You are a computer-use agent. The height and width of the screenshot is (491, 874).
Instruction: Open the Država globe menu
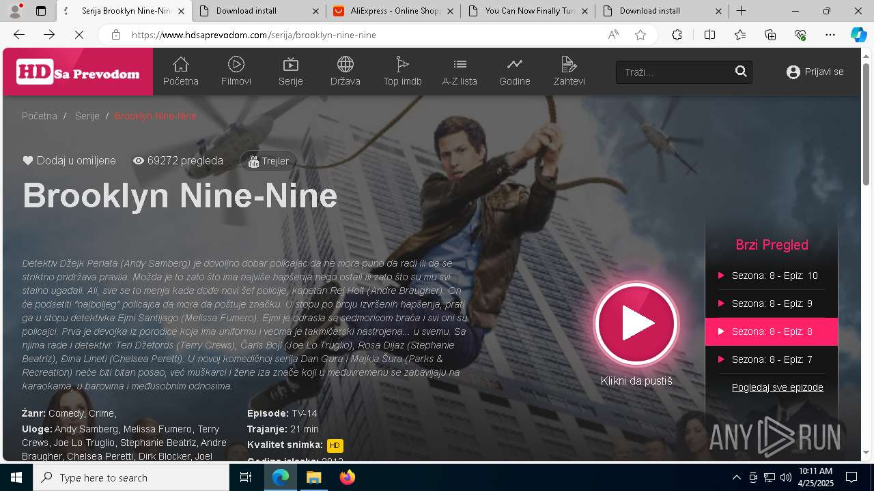pyautogui.click(x=346, y=72)
